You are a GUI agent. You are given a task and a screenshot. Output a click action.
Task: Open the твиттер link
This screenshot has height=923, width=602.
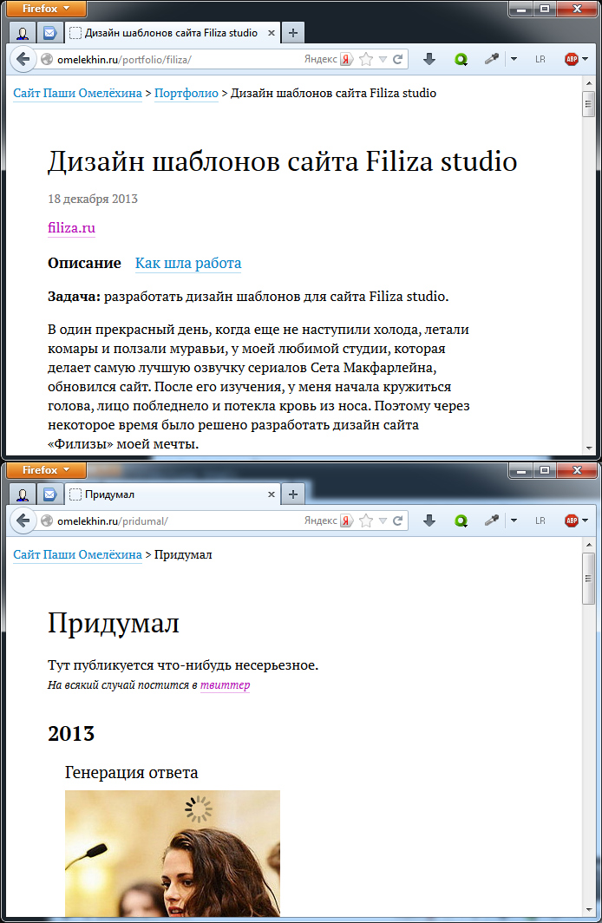(226, 684)
